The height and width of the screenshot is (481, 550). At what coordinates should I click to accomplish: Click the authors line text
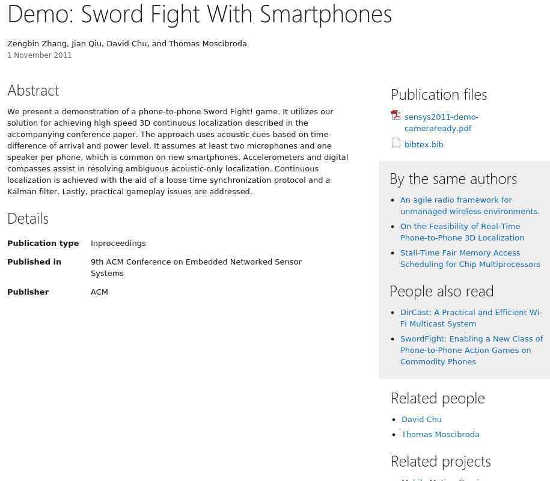pos(127,43)
